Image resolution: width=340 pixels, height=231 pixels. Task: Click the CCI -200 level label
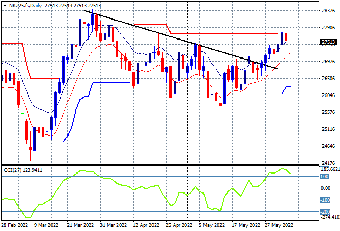click(x=325, y=212)
